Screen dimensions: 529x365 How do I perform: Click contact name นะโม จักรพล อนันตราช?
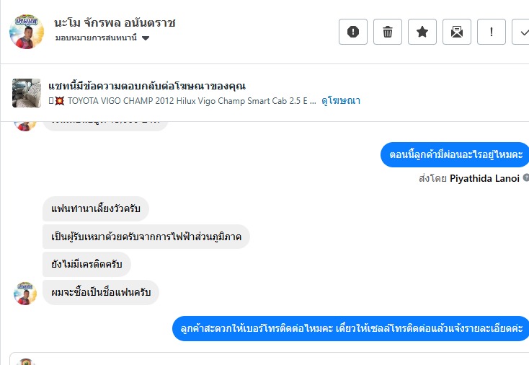tap(115, 22)
